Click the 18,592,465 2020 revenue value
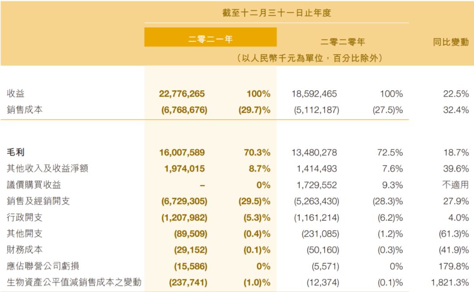474x292 pixels. pos(314,94)
